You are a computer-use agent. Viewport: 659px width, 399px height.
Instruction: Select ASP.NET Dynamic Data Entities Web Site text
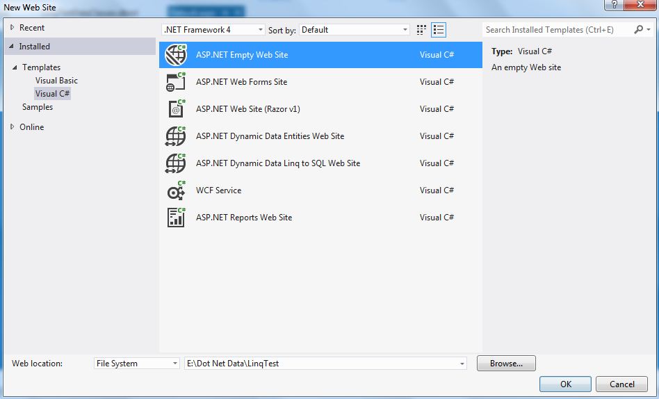(270, 136)
